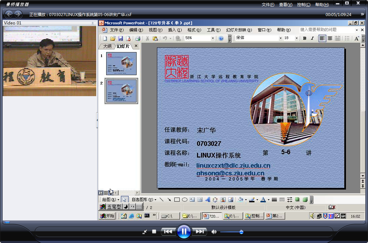The image size is (368, 243).
Task: Insert WordArt from the drawing toolbar
Action: tap(207, 200)
